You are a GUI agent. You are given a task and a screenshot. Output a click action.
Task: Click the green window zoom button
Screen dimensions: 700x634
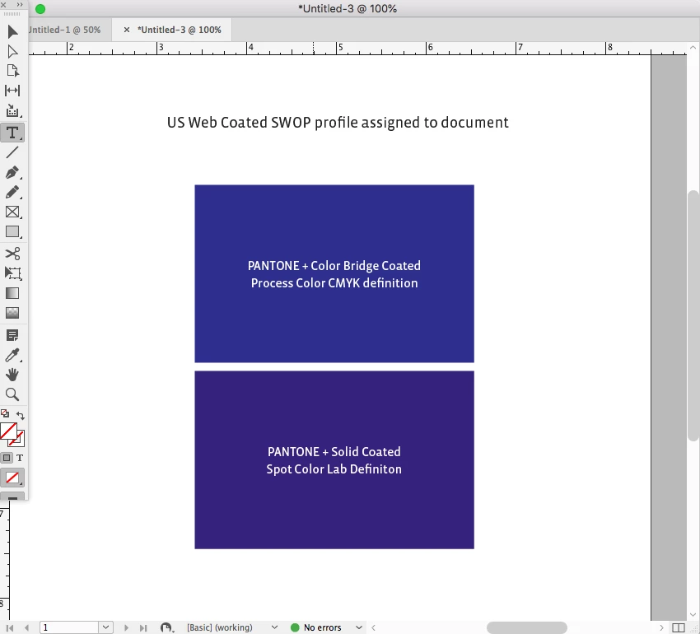pos(40,9)
